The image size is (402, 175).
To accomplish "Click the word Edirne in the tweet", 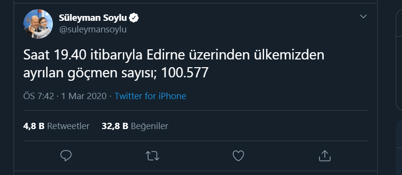I will coord(166,56).
